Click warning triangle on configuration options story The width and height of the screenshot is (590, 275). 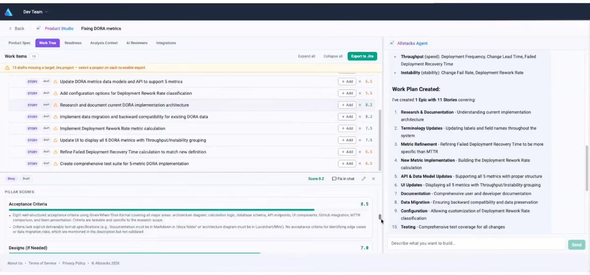(x=56, y=93)
